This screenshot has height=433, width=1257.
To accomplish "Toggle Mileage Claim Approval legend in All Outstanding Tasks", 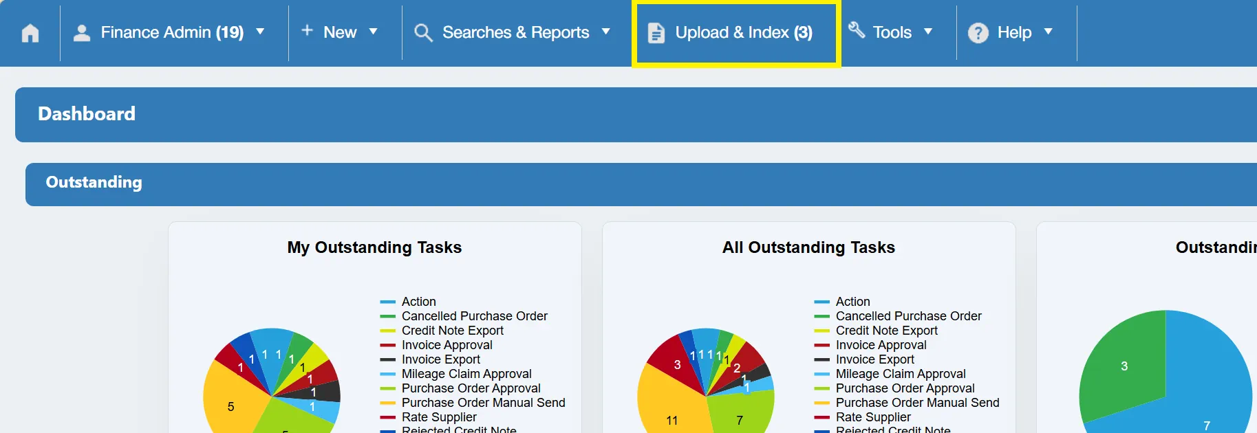I will [890, 374].
